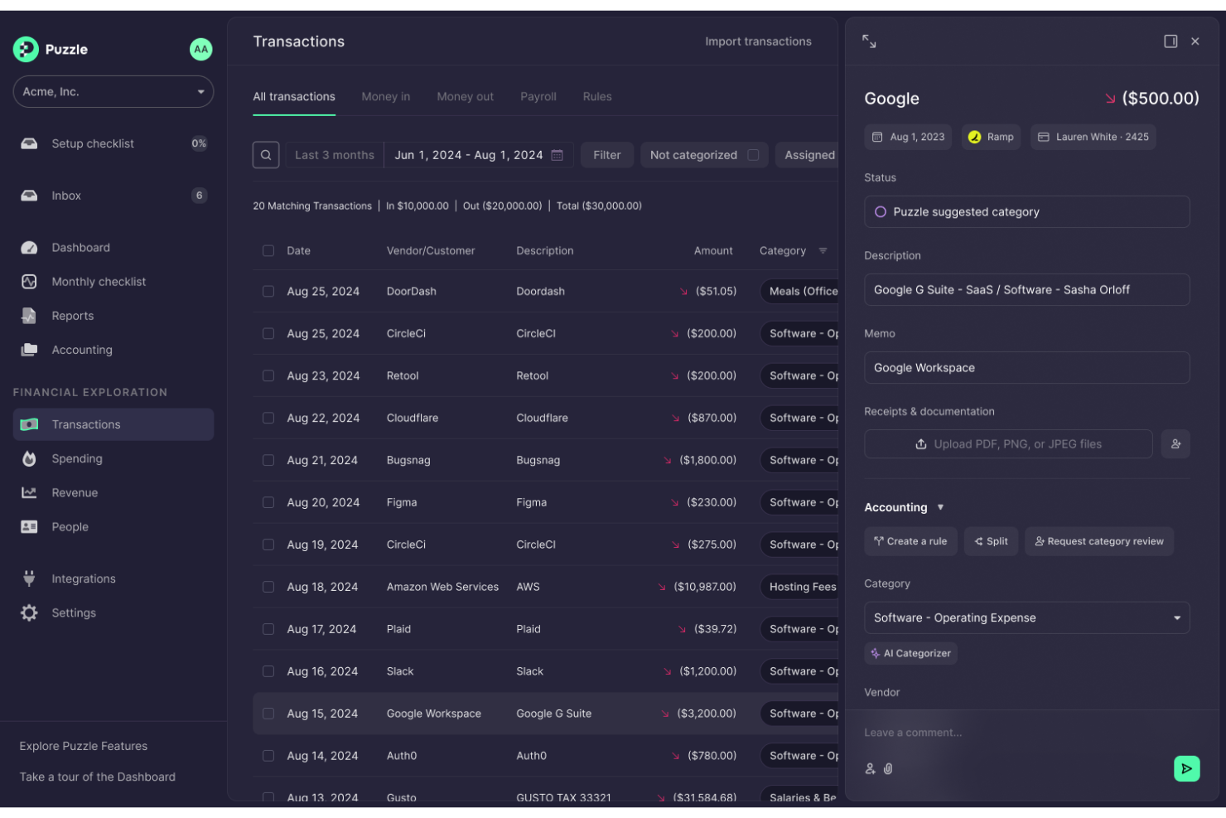This screenshot has height=818, width=1226.
Task: Assign a person next to receipt upload
Action: tap(1175, 443)
